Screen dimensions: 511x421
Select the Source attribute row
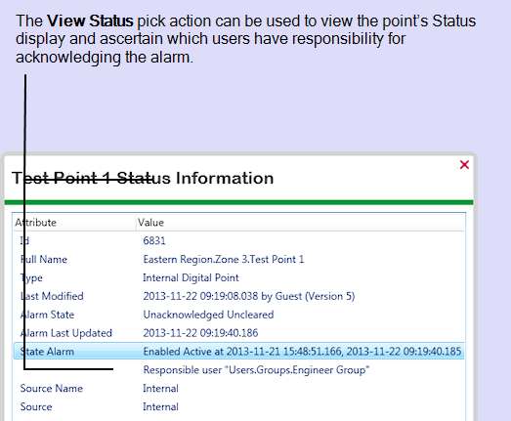238,406
